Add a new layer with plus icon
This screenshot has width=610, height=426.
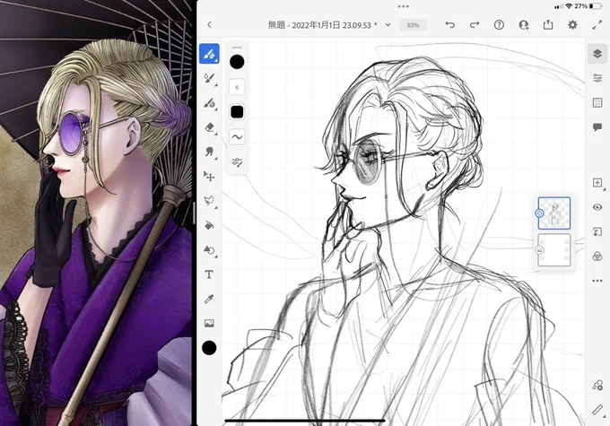pyautogui.click(x=597, y=182)
